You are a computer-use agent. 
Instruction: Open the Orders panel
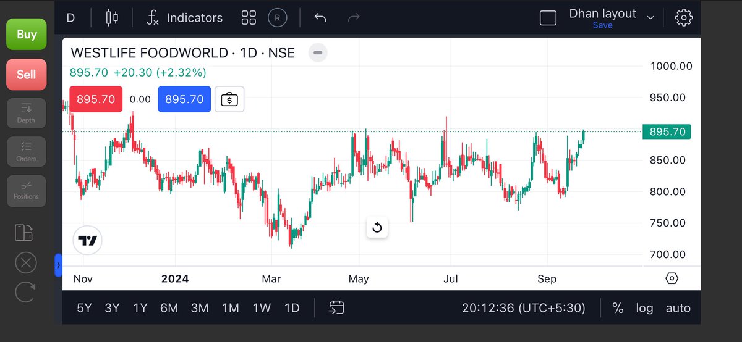pos(26,151)
